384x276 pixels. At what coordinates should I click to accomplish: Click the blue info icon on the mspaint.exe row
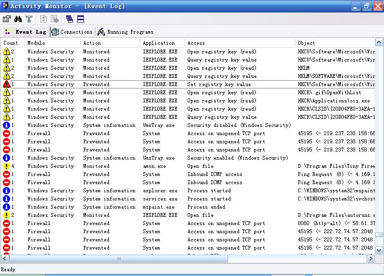pos(7,207)
